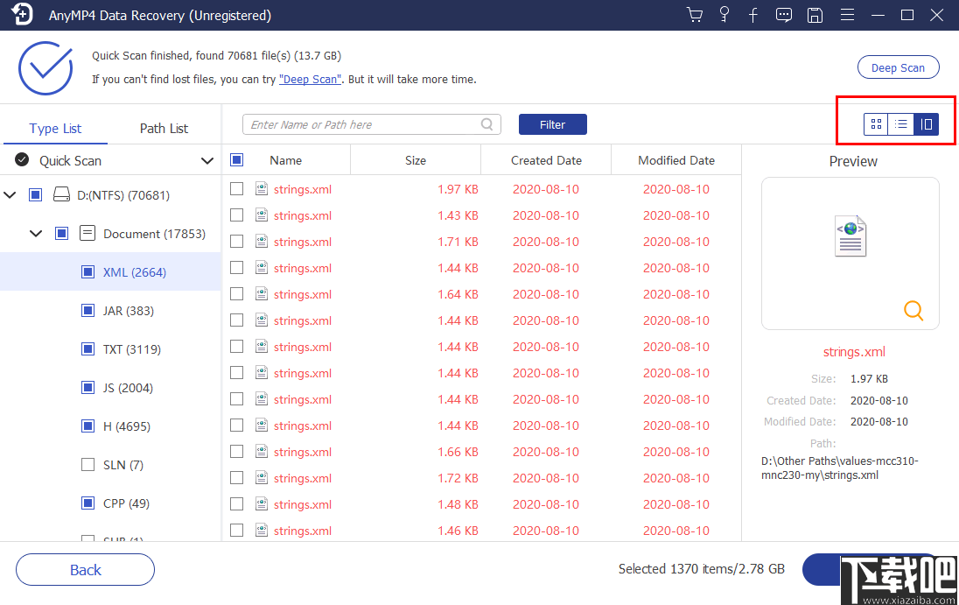Toggle the XML (2664) checkbox
The width and height of the screenshot is (959, 605).
pyautogui.click(x=88, y=271)
